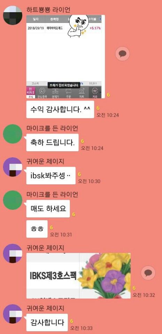Open the IBKS제3호스팩 flower image
Screen dimensions: 162x334
78,276
